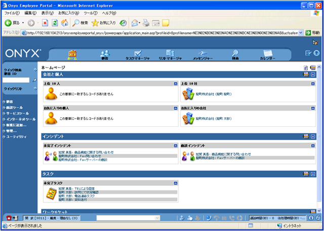Click the IE Back button
The height and width of the screenshot is (231, 324).
coord(12,23)
